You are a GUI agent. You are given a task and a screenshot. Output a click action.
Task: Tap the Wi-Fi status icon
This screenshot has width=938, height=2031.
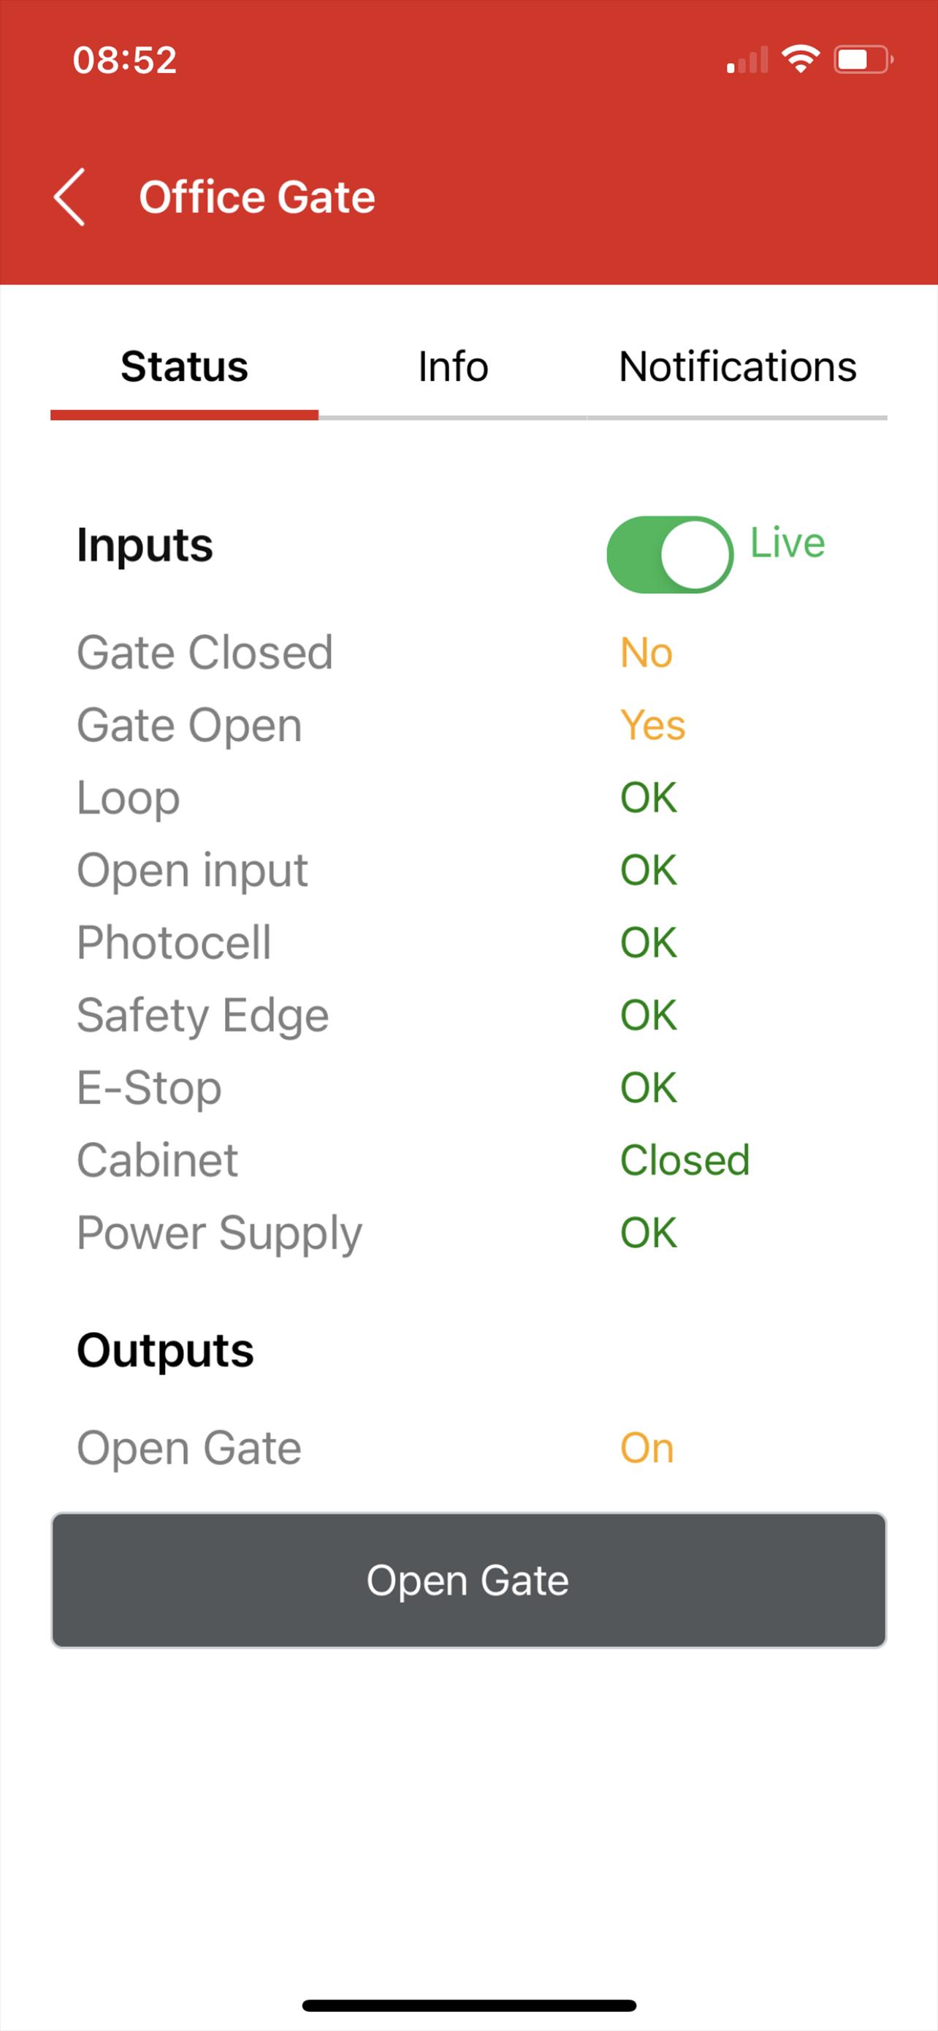pyautogui.click(x=800, y=59)
